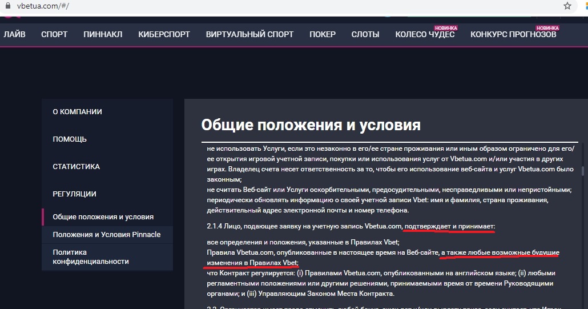The width and height of the screenshot is (588, 309).
Task: Select Положения и Условия Pinnacle sidebar item
Action: pos(107,235)
